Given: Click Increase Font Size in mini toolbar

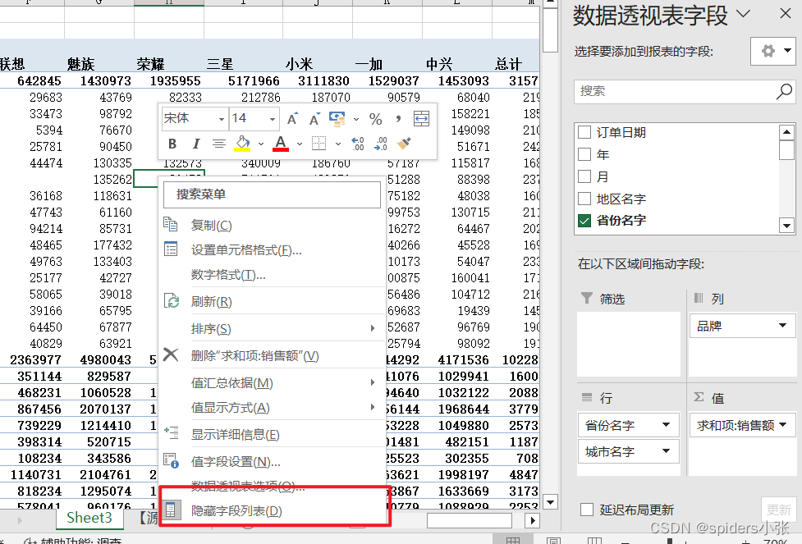Looking at the screenshot, I should [x=292, y=119].
